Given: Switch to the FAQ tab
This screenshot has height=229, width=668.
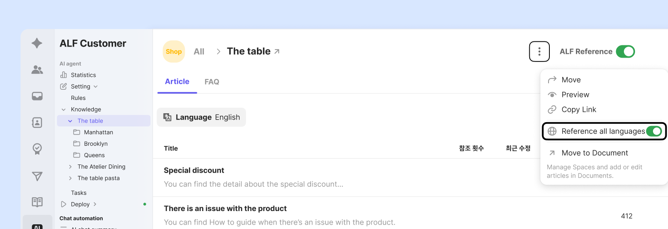Looking at the screenshot, I should click(212, 82).
